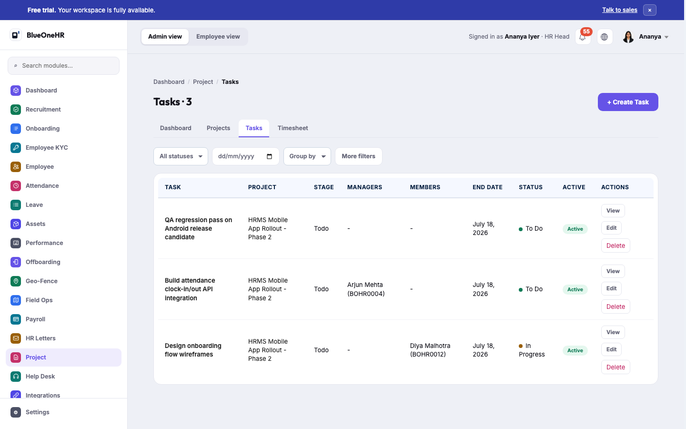Open the date picker calendar icon

(x=270, y=156)
